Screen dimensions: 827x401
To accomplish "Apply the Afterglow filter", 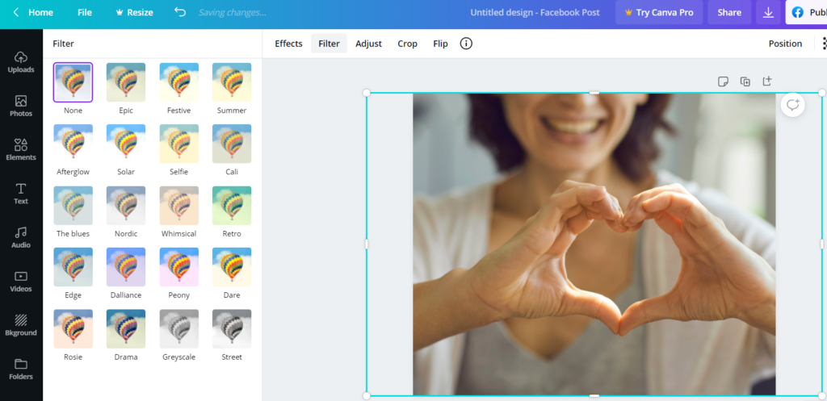I will (73, 144).
